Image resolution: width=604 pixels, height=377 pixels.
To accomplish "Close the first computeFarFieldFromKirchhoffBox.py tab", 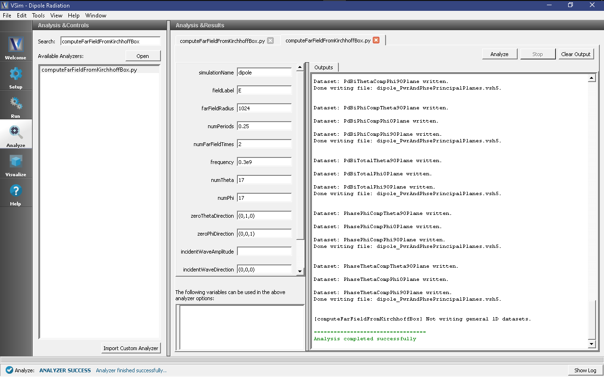I will pos(270,41).
